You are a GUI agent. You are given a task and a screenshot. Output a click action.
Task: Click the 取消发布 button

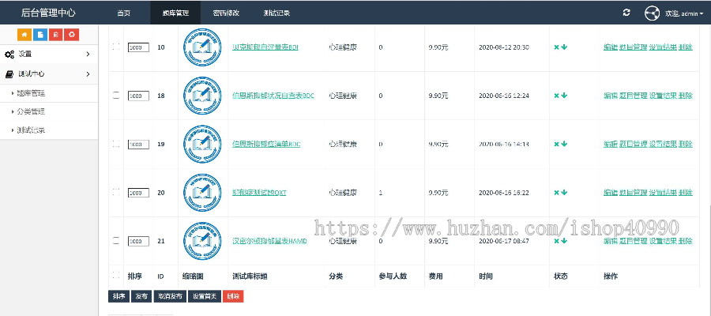[170, 296]
